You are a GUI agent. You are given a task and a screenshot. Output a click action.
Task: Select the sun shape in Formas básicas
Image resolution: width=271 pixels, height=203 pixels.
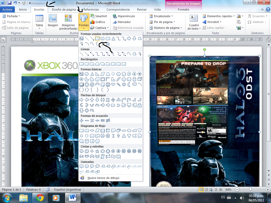pos(124,85)
